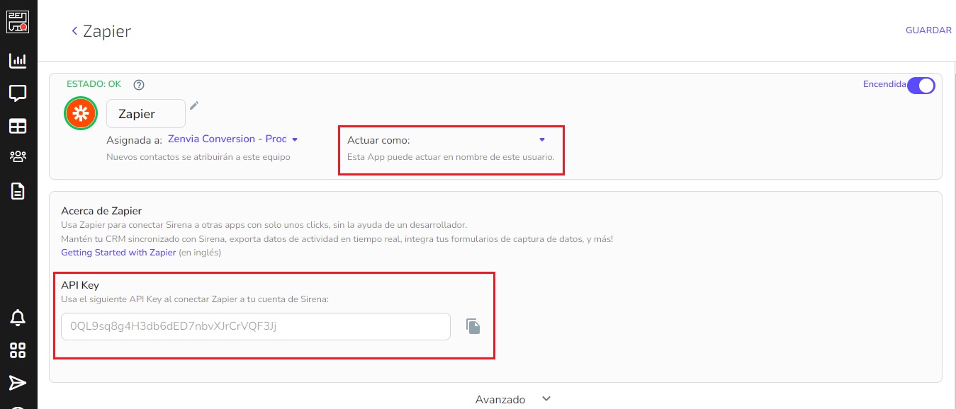Screen dimensions: 956x409
Task: Click the GUARDAR link
Action: click(928, 30)
